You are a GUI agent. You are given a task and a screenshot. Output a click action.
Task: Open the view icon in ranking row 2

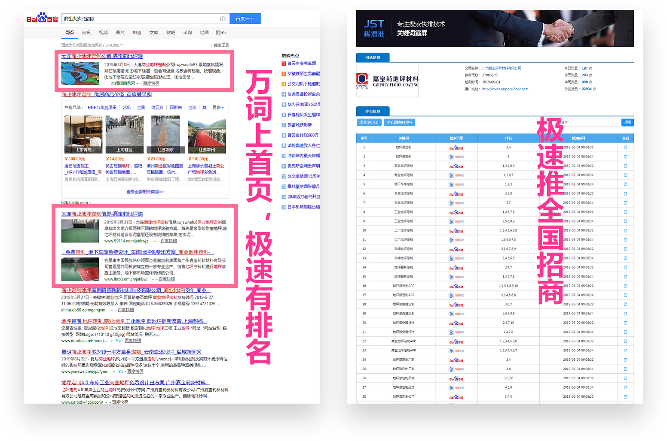[625, 157]
